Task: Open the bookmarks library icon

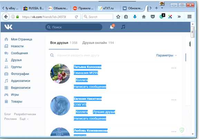Action: pyautogui.click(x=126, y=17)
